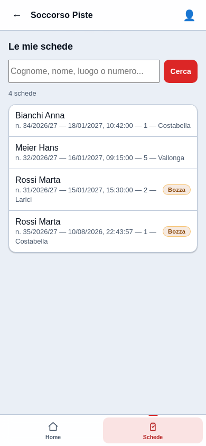Open the Bianchi Anna record
206x446 pixels.
tap(103, 120)
